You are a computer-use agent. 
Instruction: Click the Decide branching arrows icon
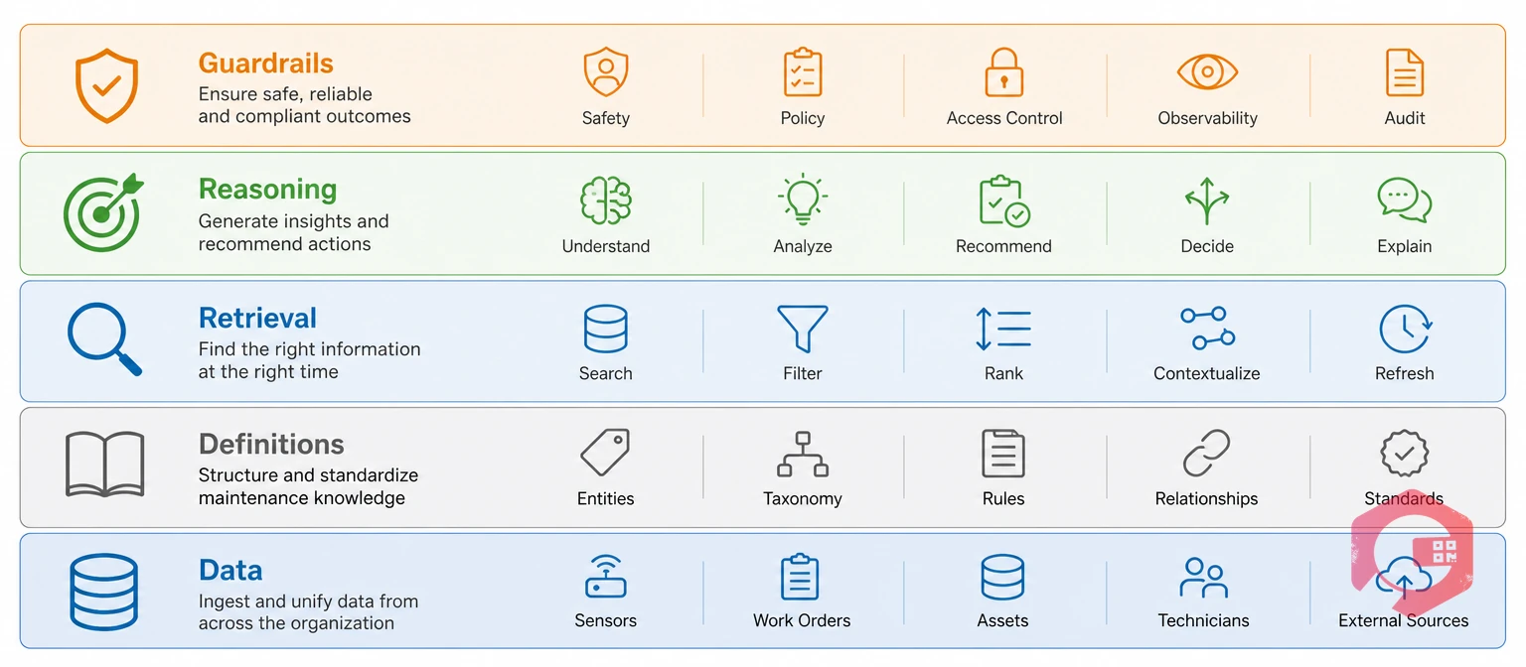[1207, 200]
